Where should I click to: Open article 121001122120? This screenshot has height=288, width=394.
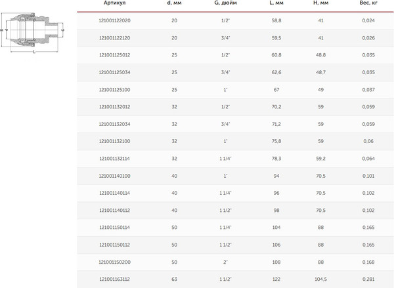(115, 38)
